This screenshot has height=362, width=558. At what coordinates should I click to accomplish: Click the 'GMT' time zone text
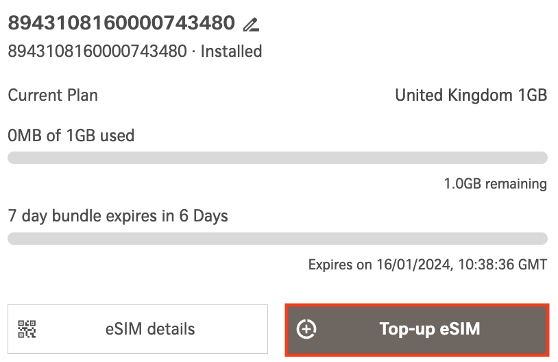533,265
